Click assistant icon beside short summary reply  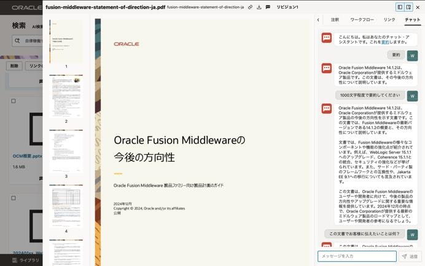(x=327, y=68)
